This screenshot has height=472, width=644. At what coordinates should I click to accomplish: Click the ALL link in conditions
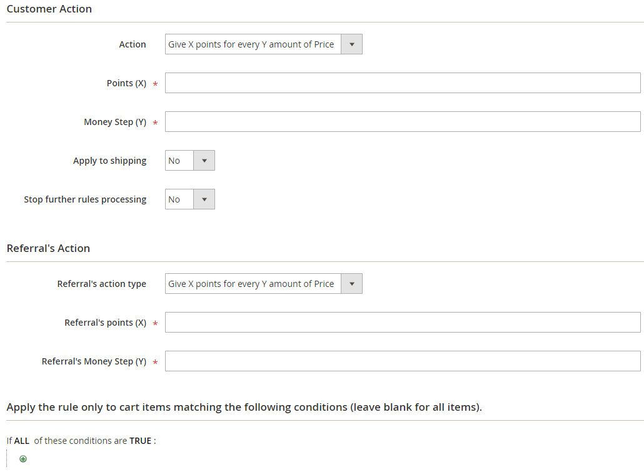point(22,441)
